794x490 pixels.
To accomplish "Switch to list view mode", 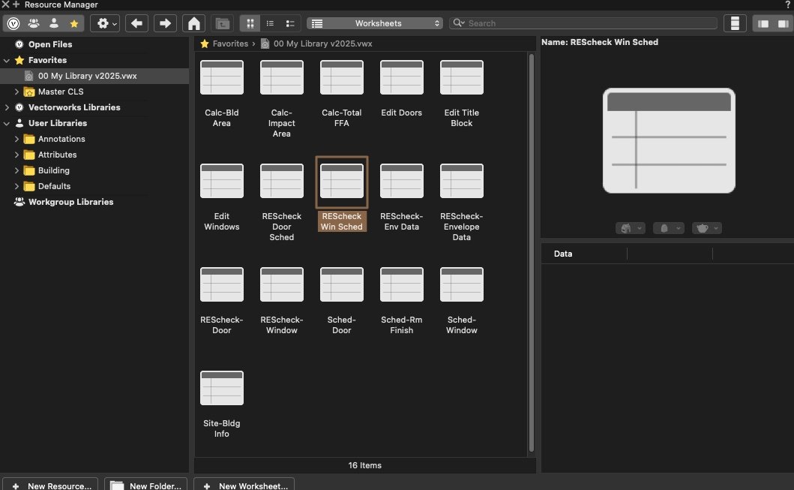I will 271,23.
